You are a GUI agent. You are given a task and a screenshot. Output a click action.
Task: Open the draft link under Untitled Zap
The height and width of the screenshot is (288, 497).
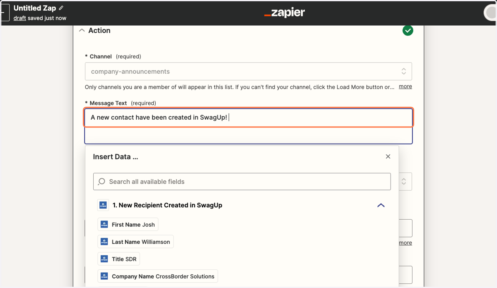(19, 18)
